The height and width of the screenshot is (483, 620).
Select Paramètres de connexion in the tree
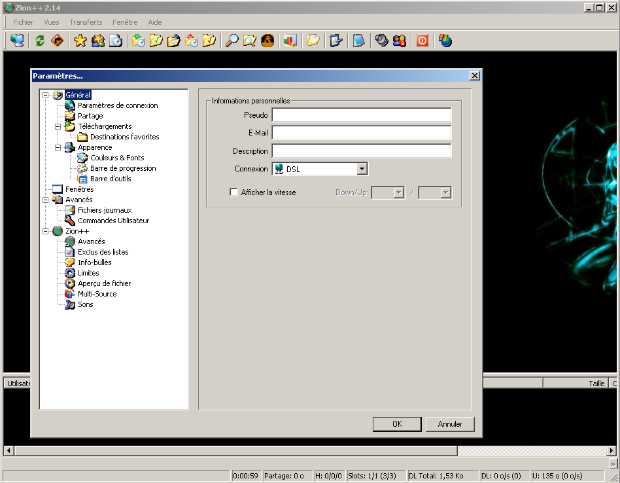point(118,105)
